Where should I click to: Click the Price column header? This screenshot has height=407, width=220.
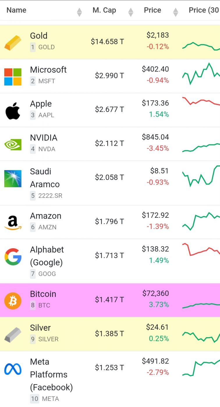pos(152,10)
